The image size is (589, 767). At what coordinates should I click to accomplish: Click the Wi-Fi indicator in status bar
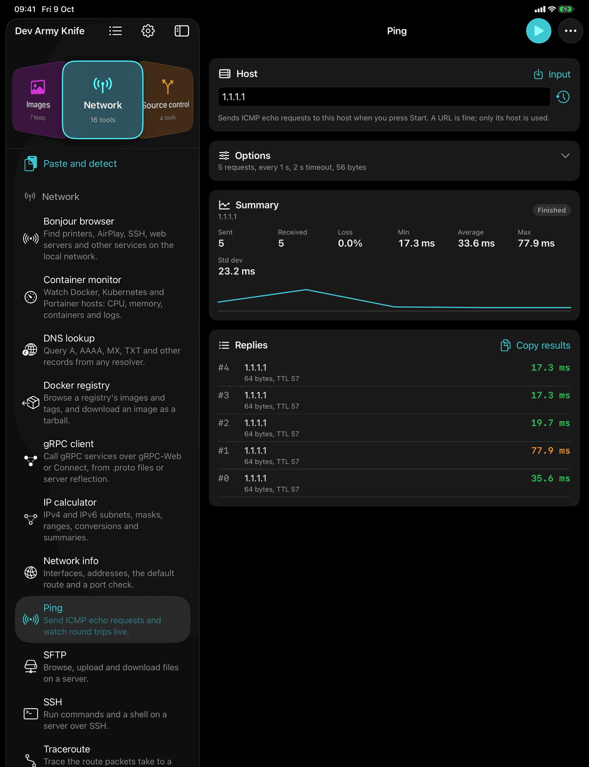[552, 9]
